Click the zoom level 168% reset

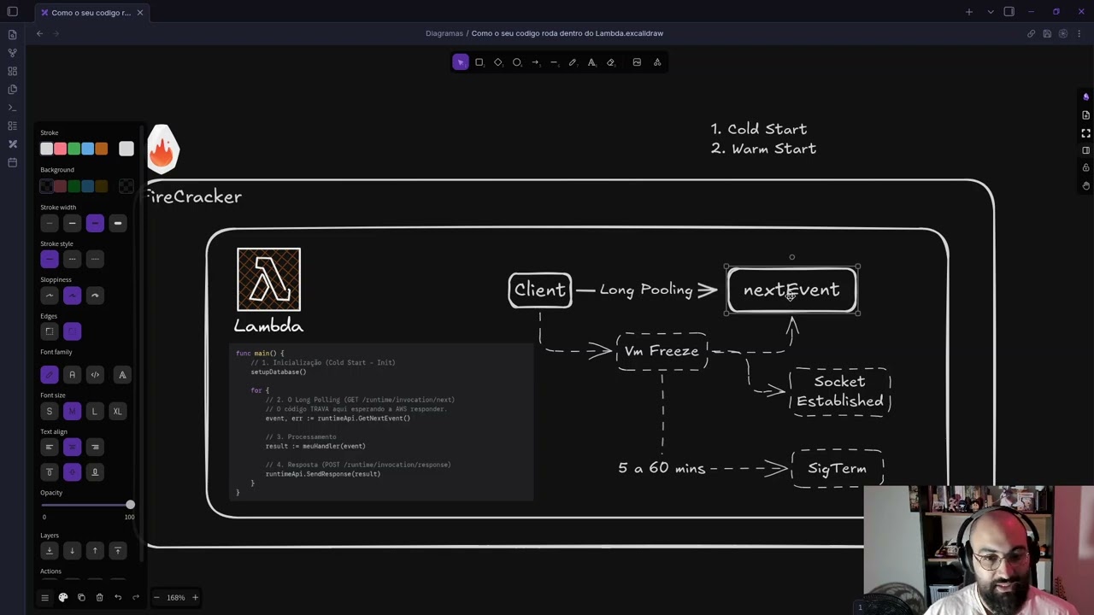[175, 597]
